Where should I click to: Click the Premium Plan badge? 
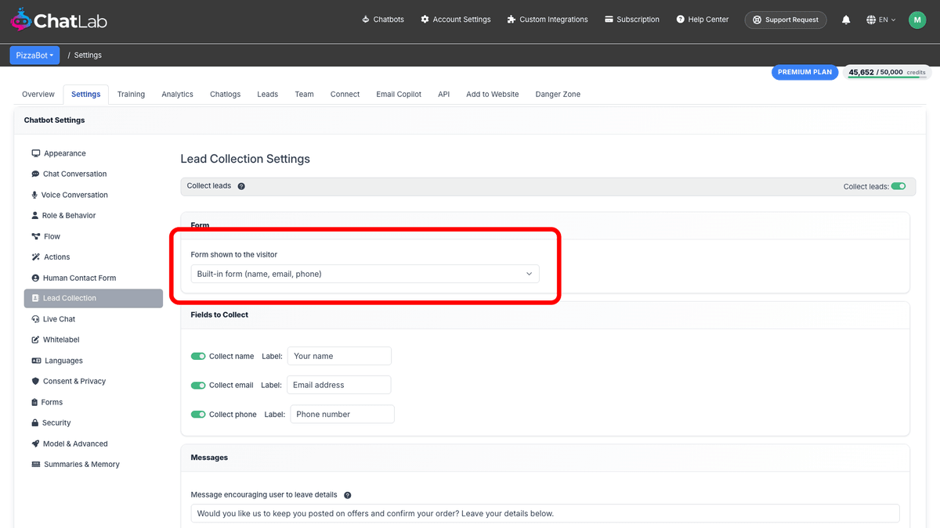[x=805, y=72]
